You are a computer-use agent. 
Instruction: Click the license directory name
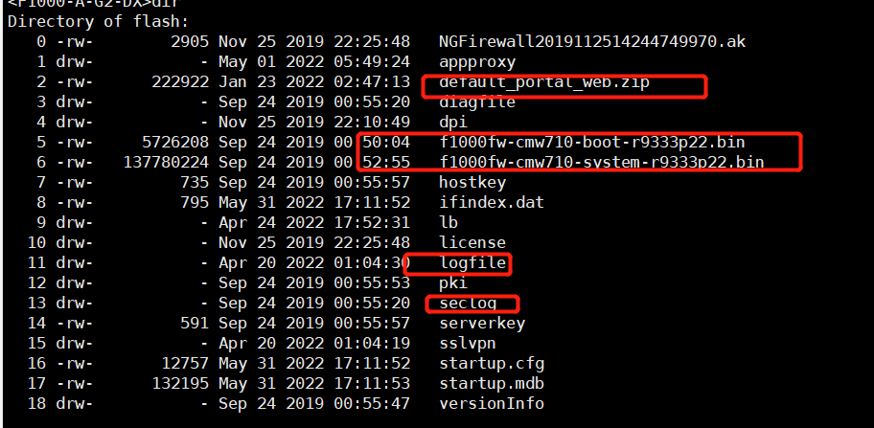coord(472,243)
